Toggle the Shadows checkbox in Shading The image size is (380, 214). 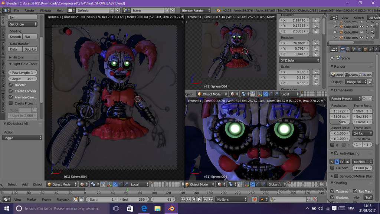[x=332, y=197]
